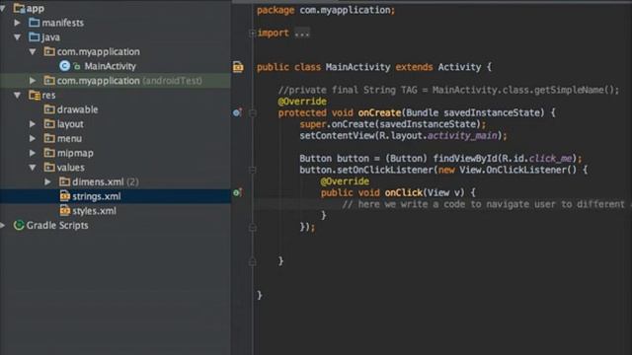Image resolution: width=632 pixels, height=355 pixels.
Task: Click the dimens.xml folder icon
Action: (64, 181)
